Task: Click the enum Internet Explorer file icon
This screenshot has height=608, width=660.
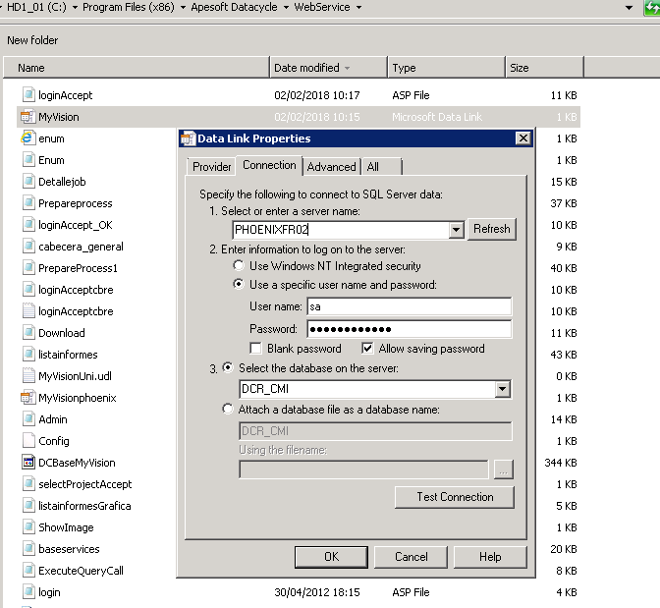Action: [27, 138]
